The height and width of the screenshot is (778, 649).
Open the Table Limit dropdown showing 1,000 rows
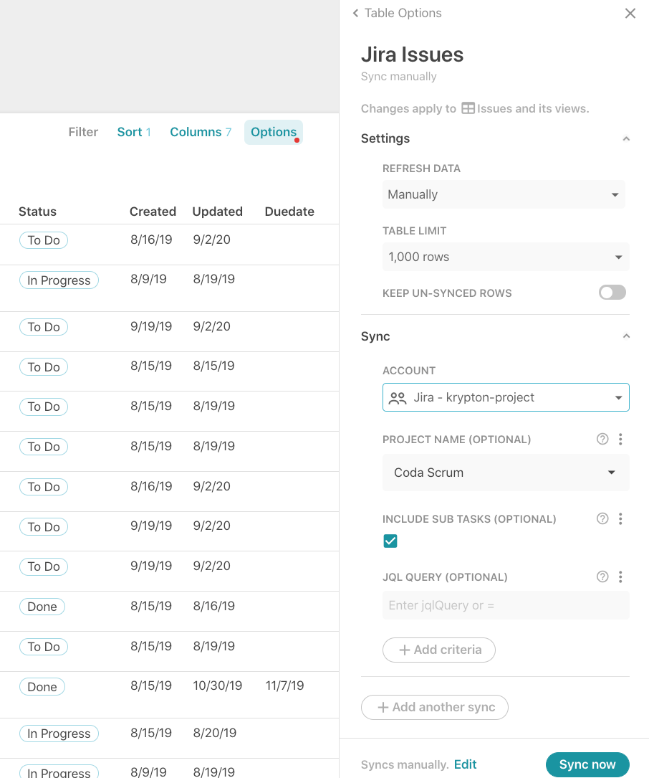[505, 257]
